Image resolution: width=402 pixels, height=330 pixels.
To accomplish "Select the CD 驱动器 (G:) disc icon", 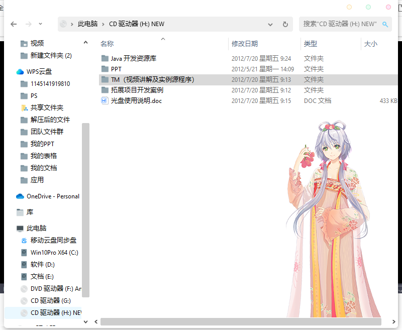I will 24,301.
